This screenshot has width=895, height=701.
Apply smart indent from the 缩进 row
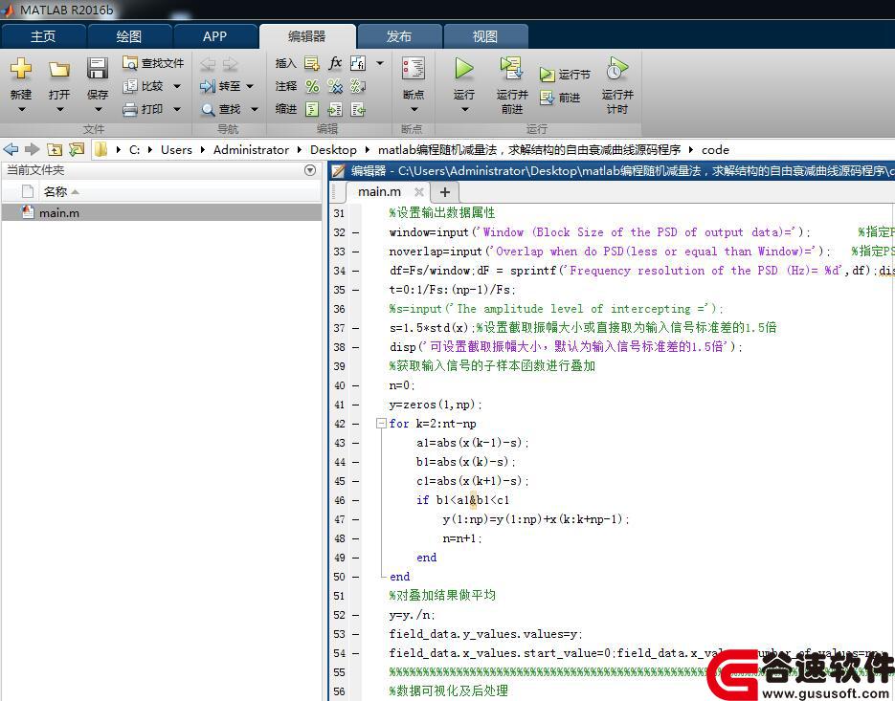coord(312,109)
